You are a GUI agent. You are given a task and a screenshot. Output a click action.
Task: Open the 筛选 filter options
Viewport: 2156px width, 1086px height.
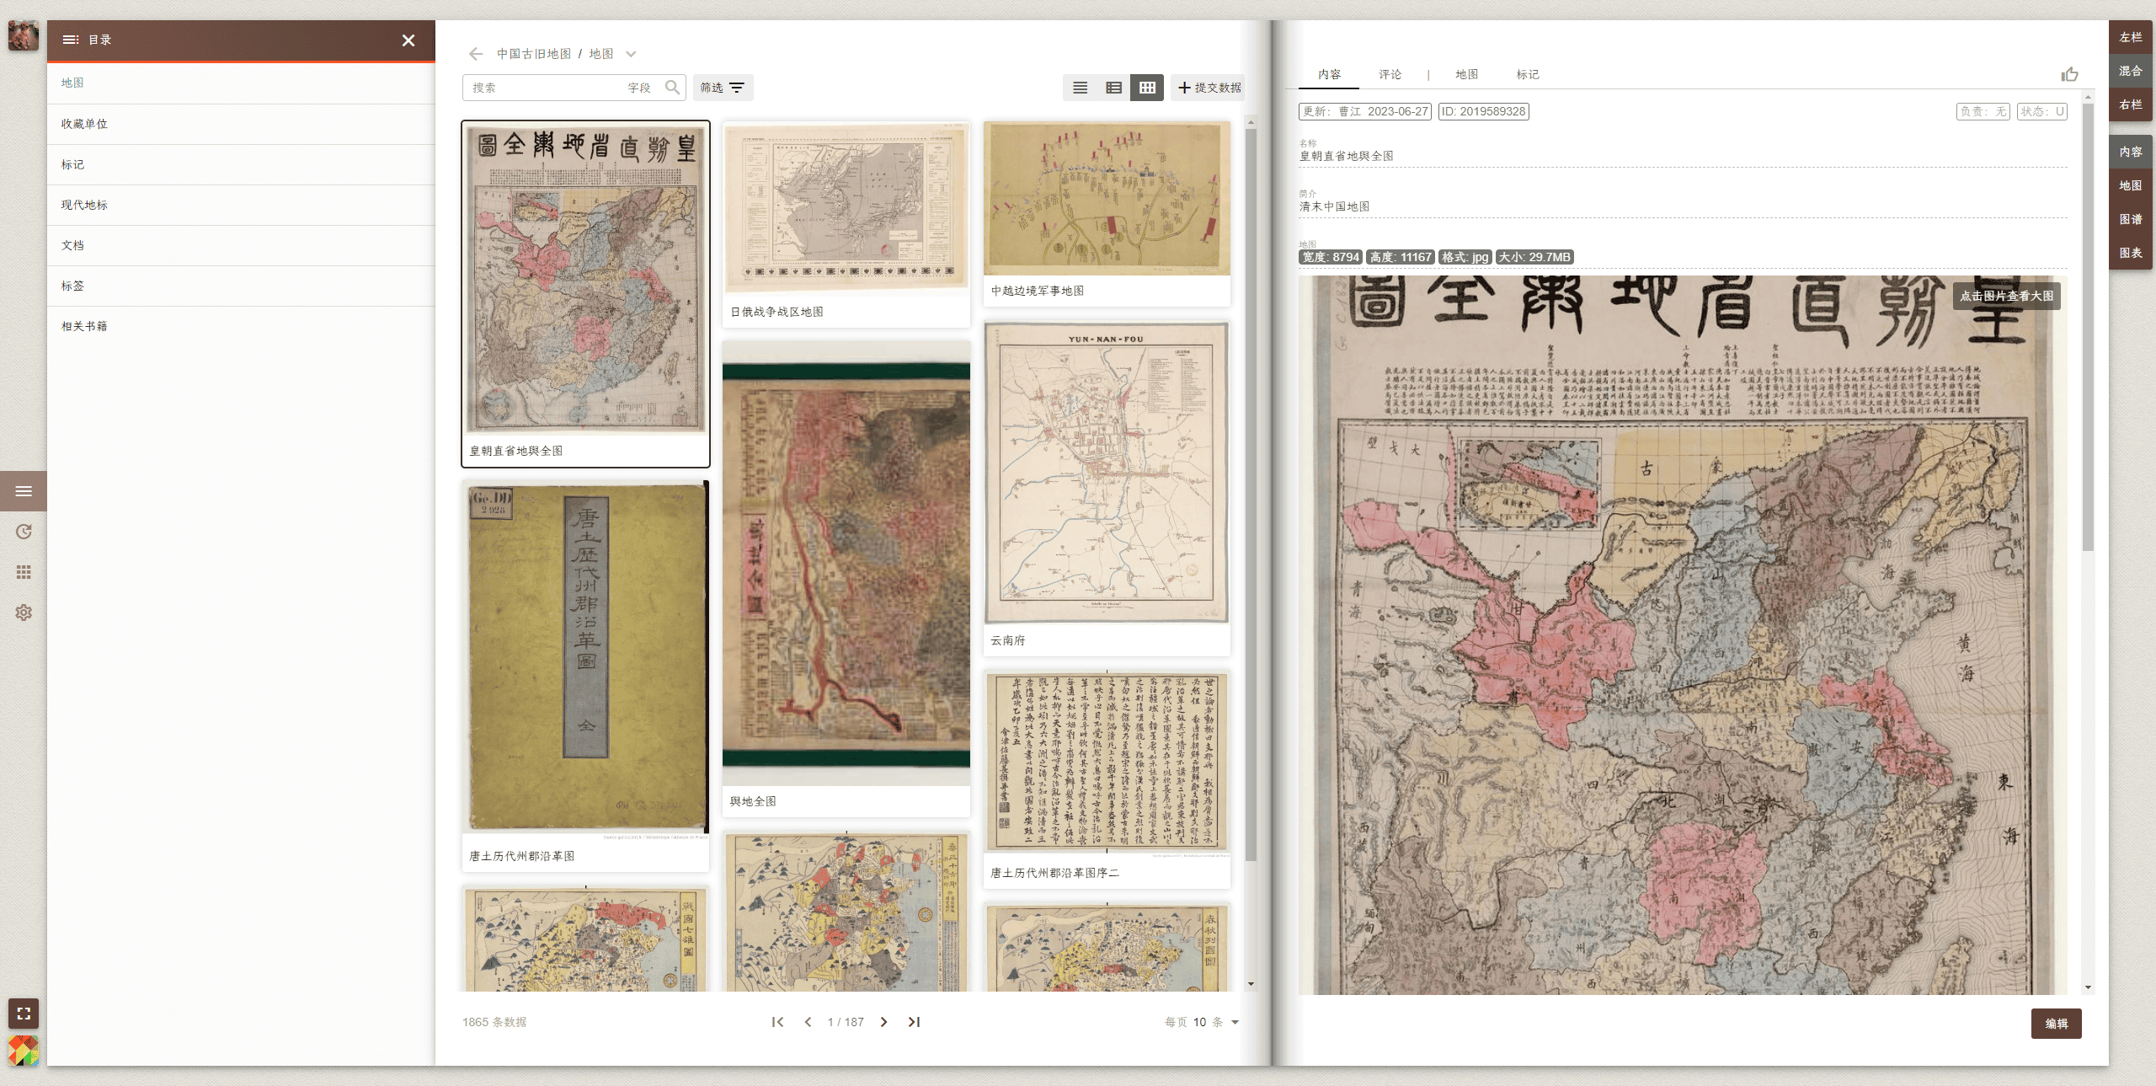tap(723, 88)
